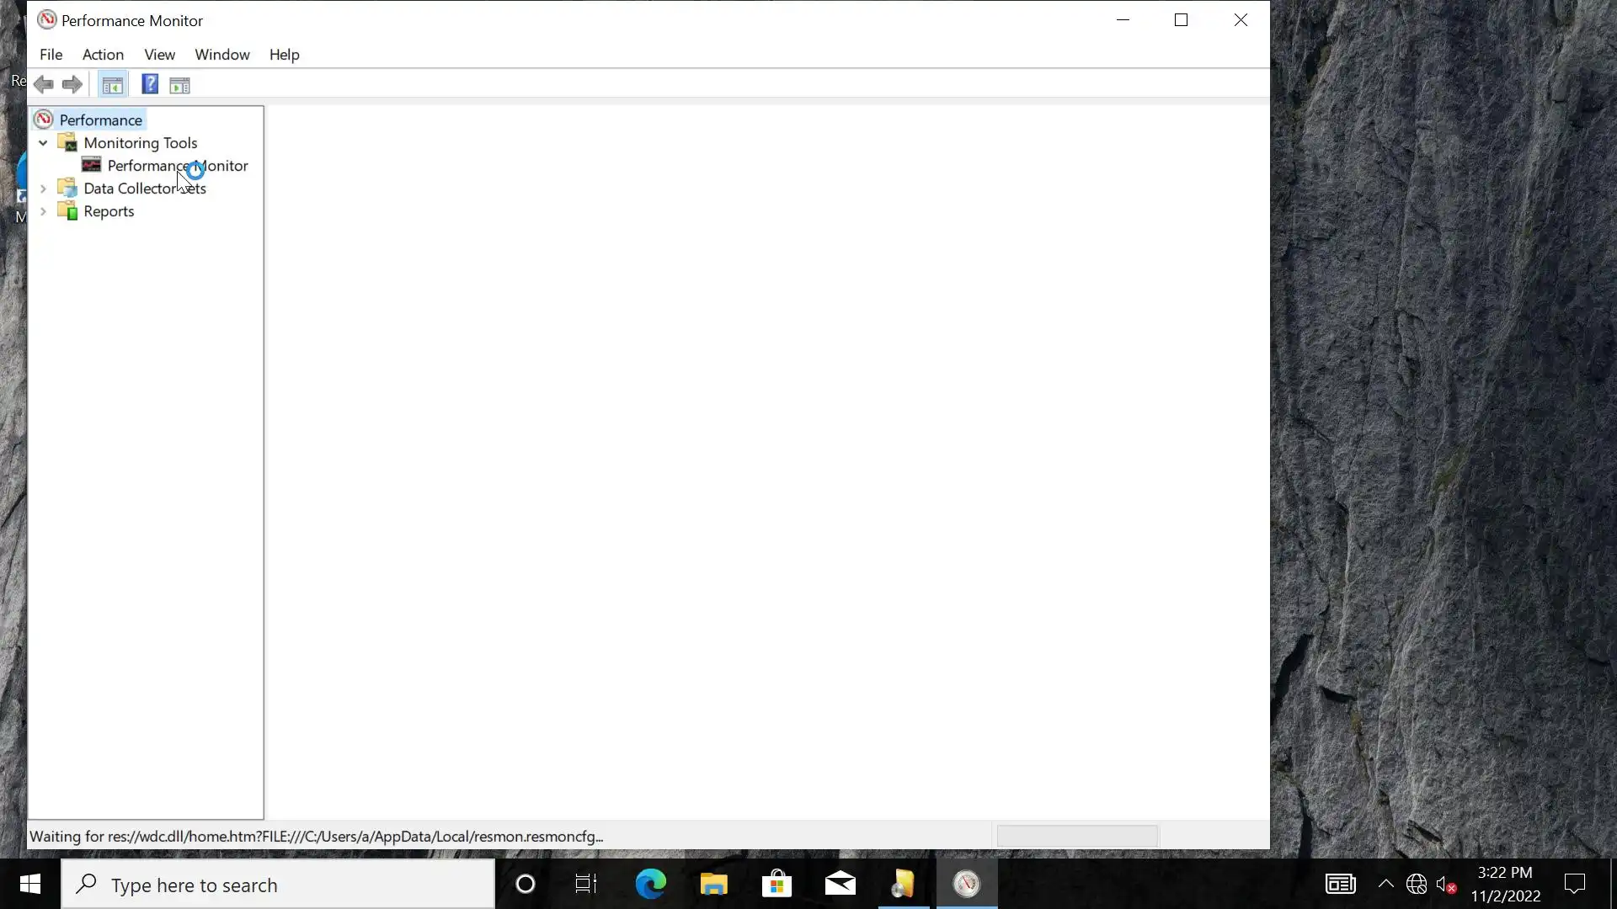Select the Performance root node
Screen dimensions: 1617x909
100,120
